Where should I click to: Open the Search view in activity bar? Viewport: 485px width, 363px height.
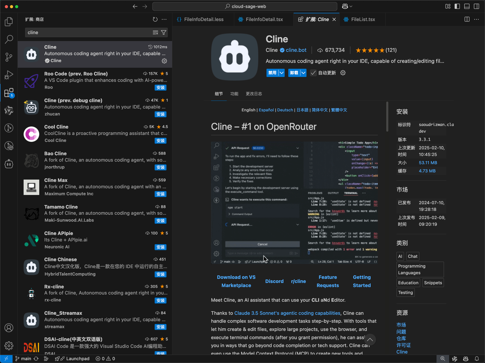pyautogui.click(x=9, y=39)
